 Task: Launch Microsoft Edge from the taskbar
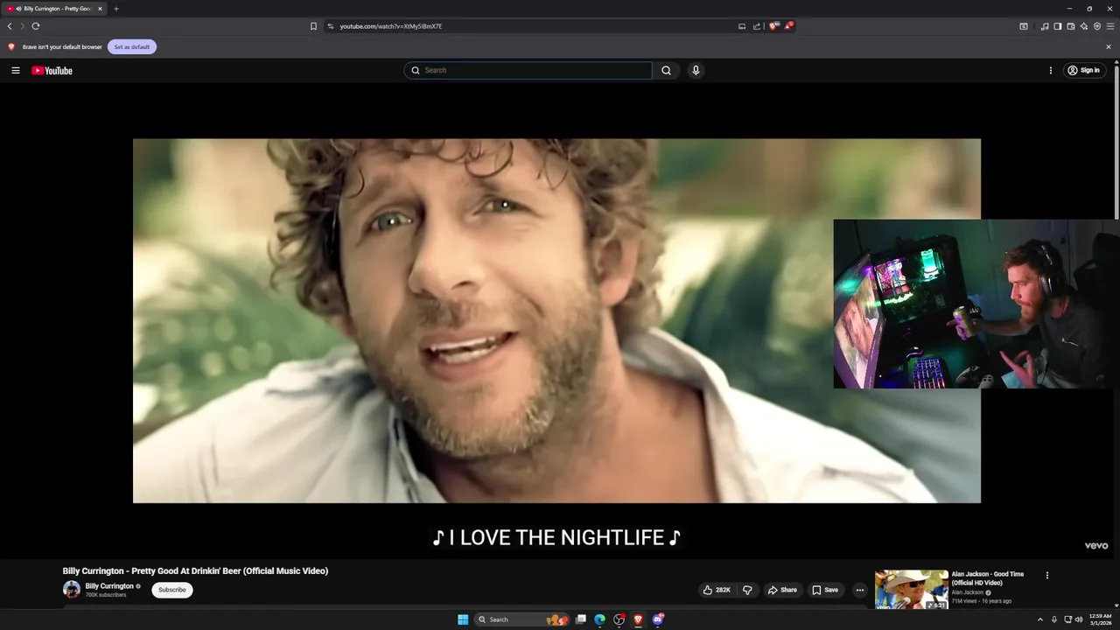point(599,619)
